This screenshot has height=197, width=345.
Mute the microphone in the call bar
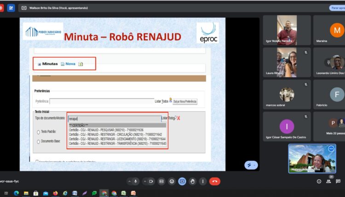[135, 181]
